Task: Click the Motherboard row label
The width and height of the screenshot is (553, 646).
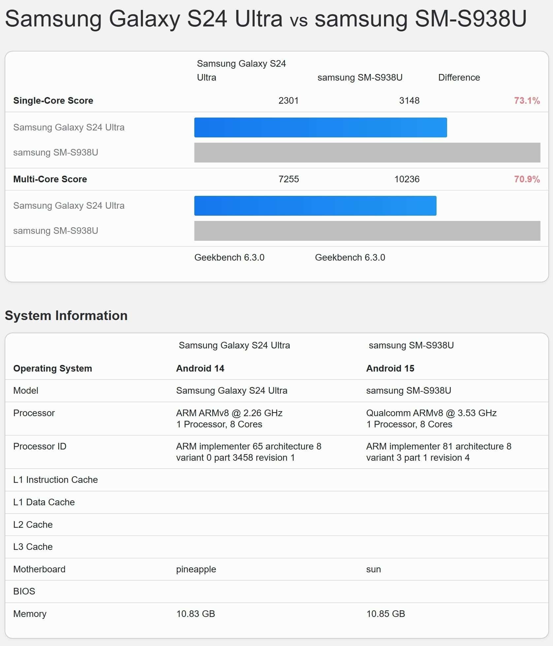Action: point(39,569)
